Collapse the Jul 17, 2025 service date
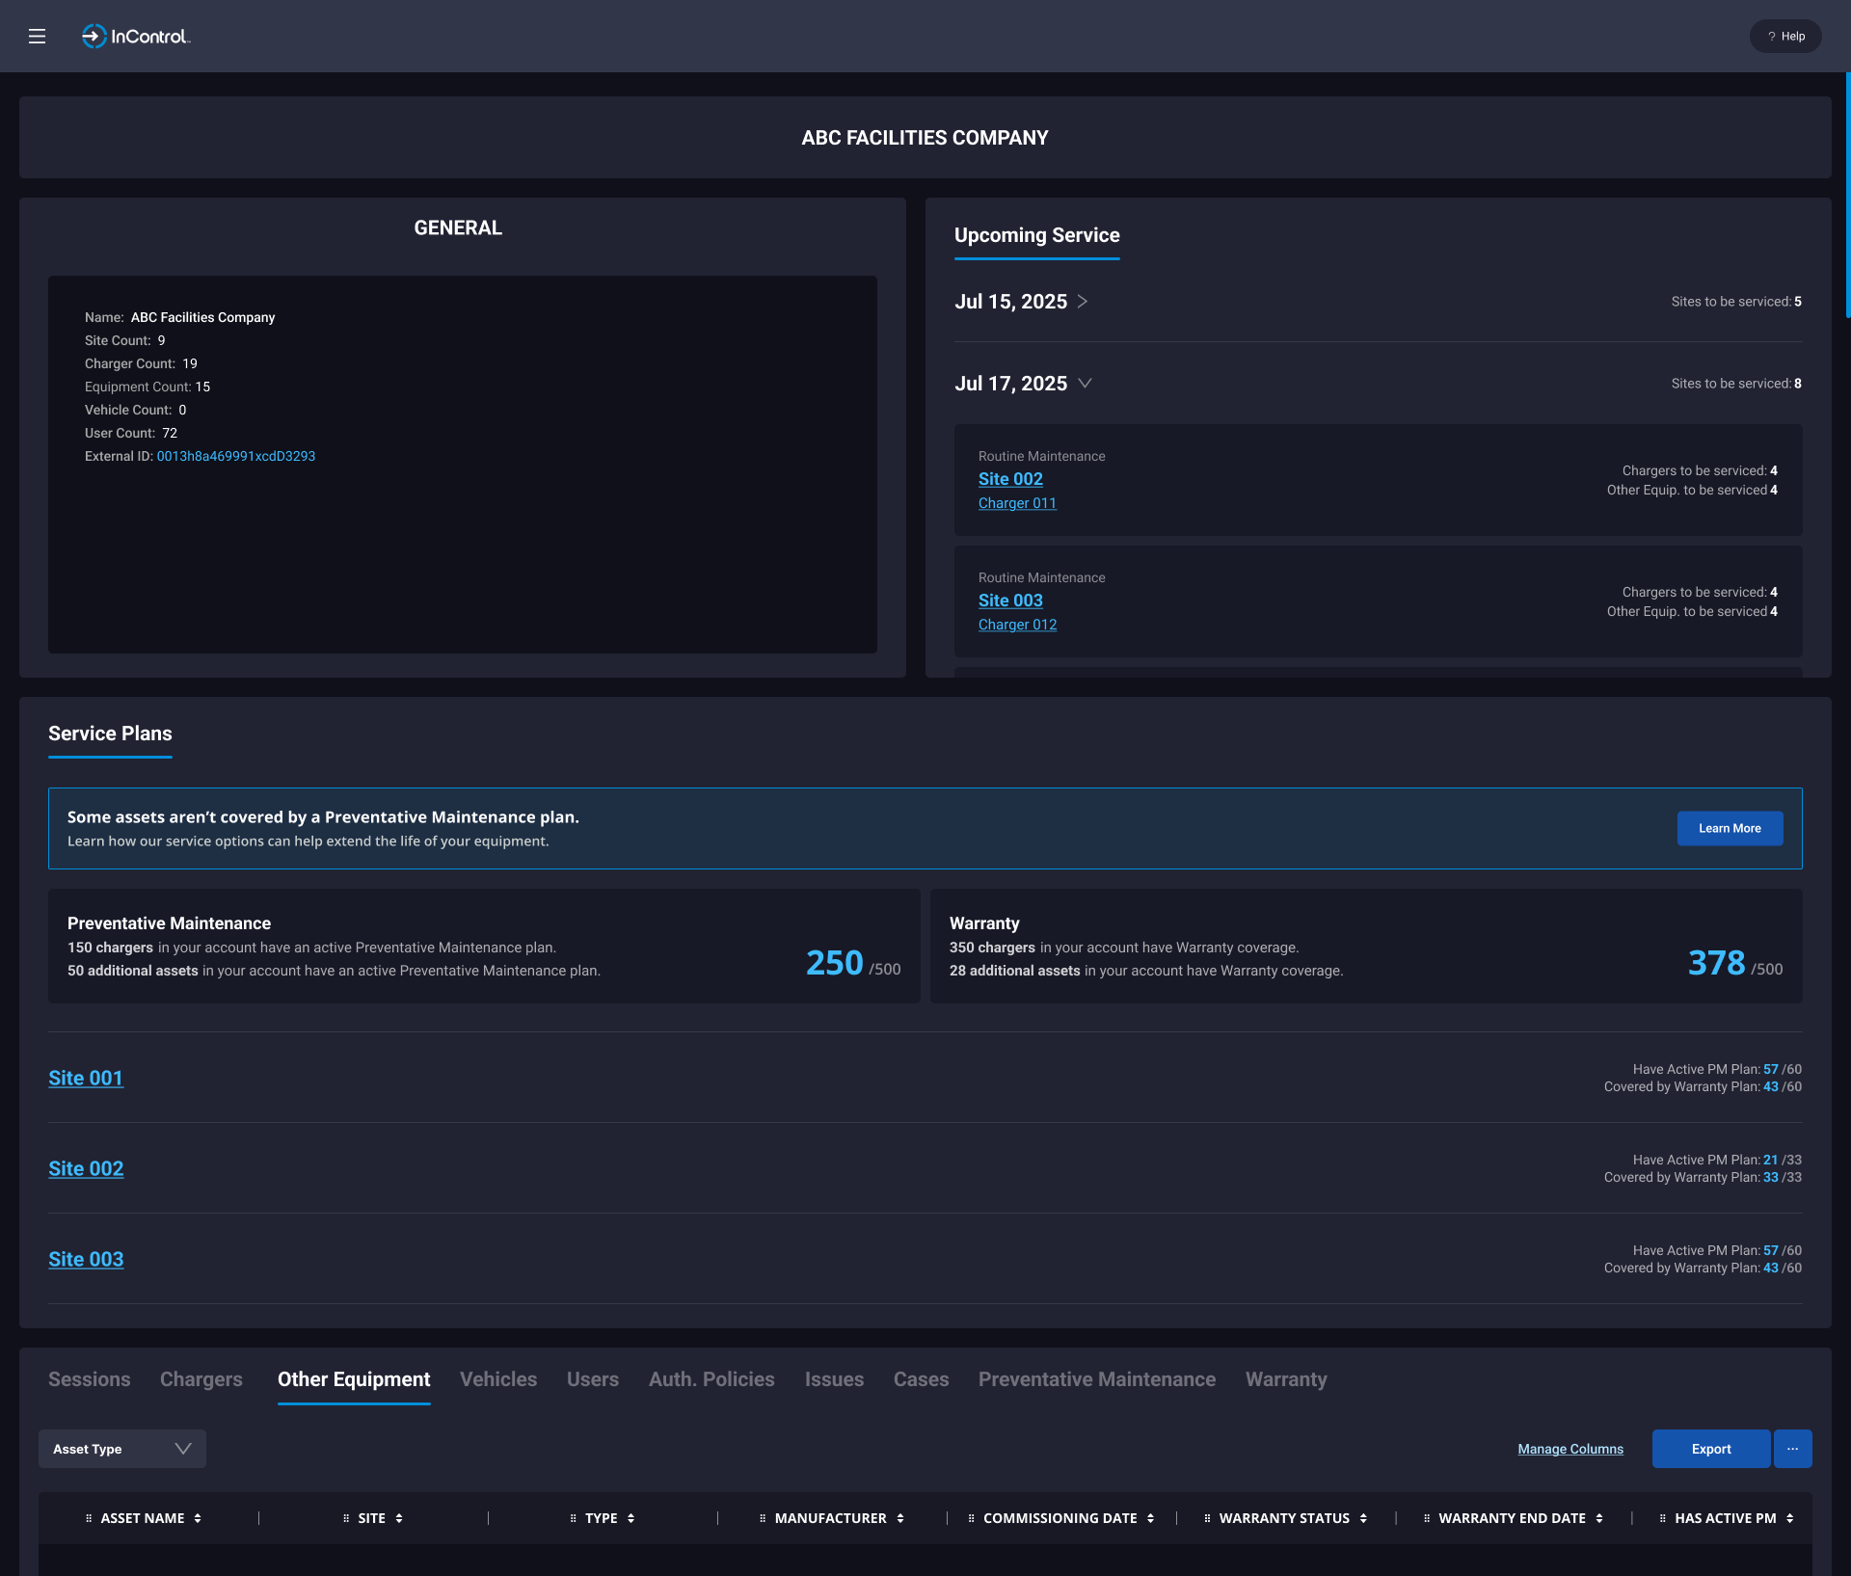 [1085, 384]
